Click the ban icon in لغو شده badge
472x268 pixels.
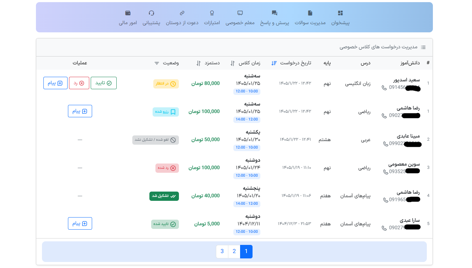[173, 140]
